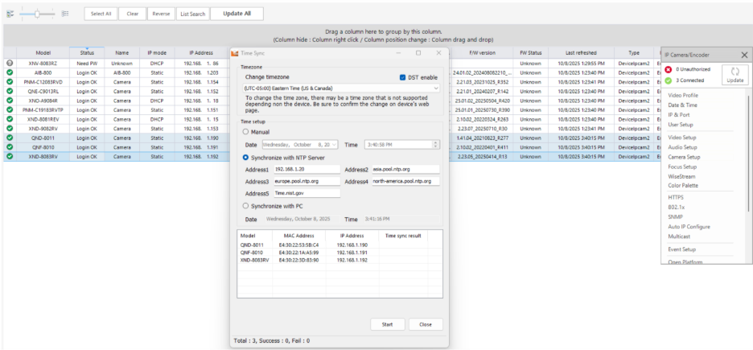
Task: Click the green Connected status icon
Action: click(x=668, y=80)
